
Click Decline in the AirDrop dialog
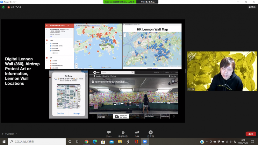coord(61,113)
